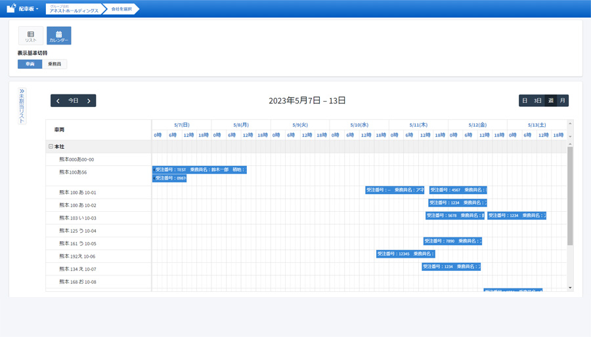This screenshot has width=591, height=337.
Task: Jump to today with 今日 button
Action: (x=74, y=101)
